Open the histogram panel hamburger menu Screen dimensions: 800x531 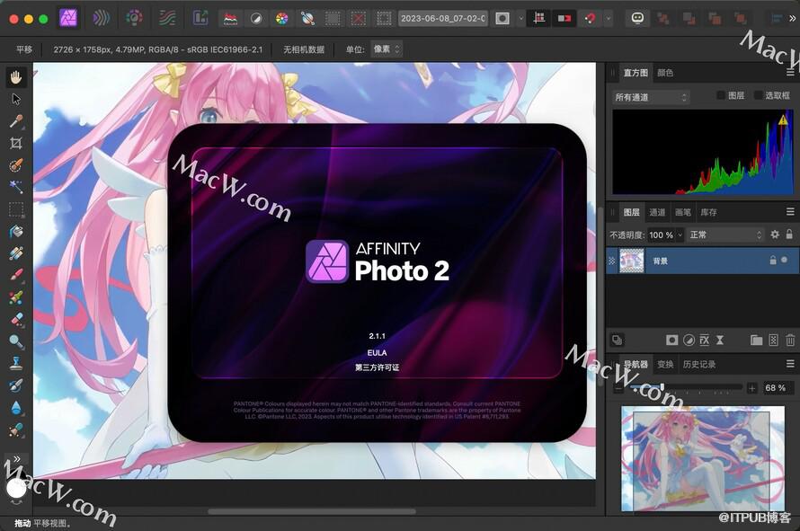[x=790, y=73]
